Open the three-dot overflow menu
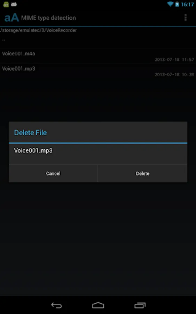Screen dimensions: 196x314 186,18
